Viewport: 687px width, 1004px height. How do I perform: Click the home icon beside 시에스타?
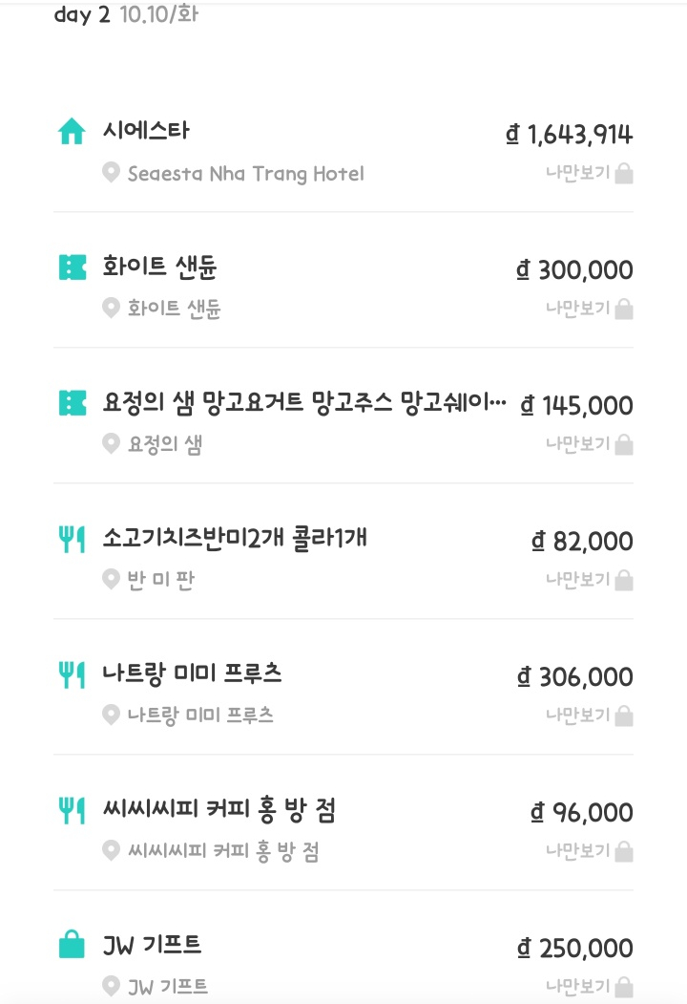click(72, 132)
